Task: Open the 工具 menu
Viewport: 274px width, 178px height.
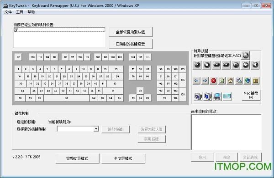Action: coord(20,12)
